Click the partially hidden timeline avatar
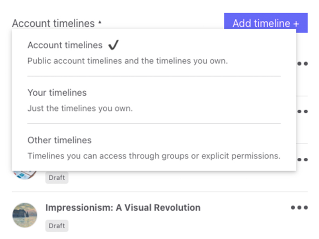319x239 pixels. (24, 174)
